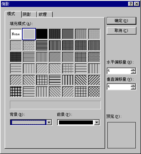Choose the diamond crosshatch pattern at the bottom right

coord(94,92)
